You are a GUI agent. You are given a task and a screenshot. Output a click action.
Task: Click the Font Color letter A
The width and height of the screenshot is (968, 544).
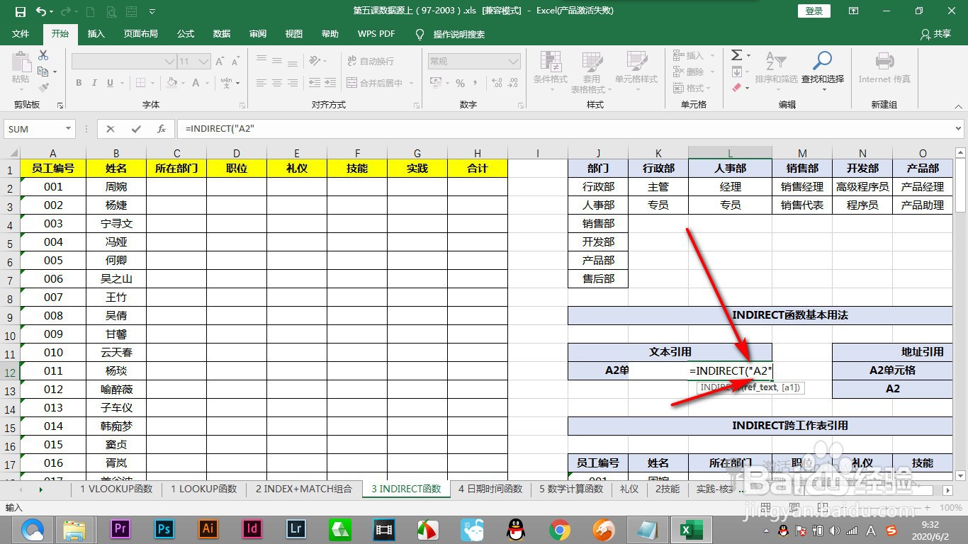tap(196, 83)
